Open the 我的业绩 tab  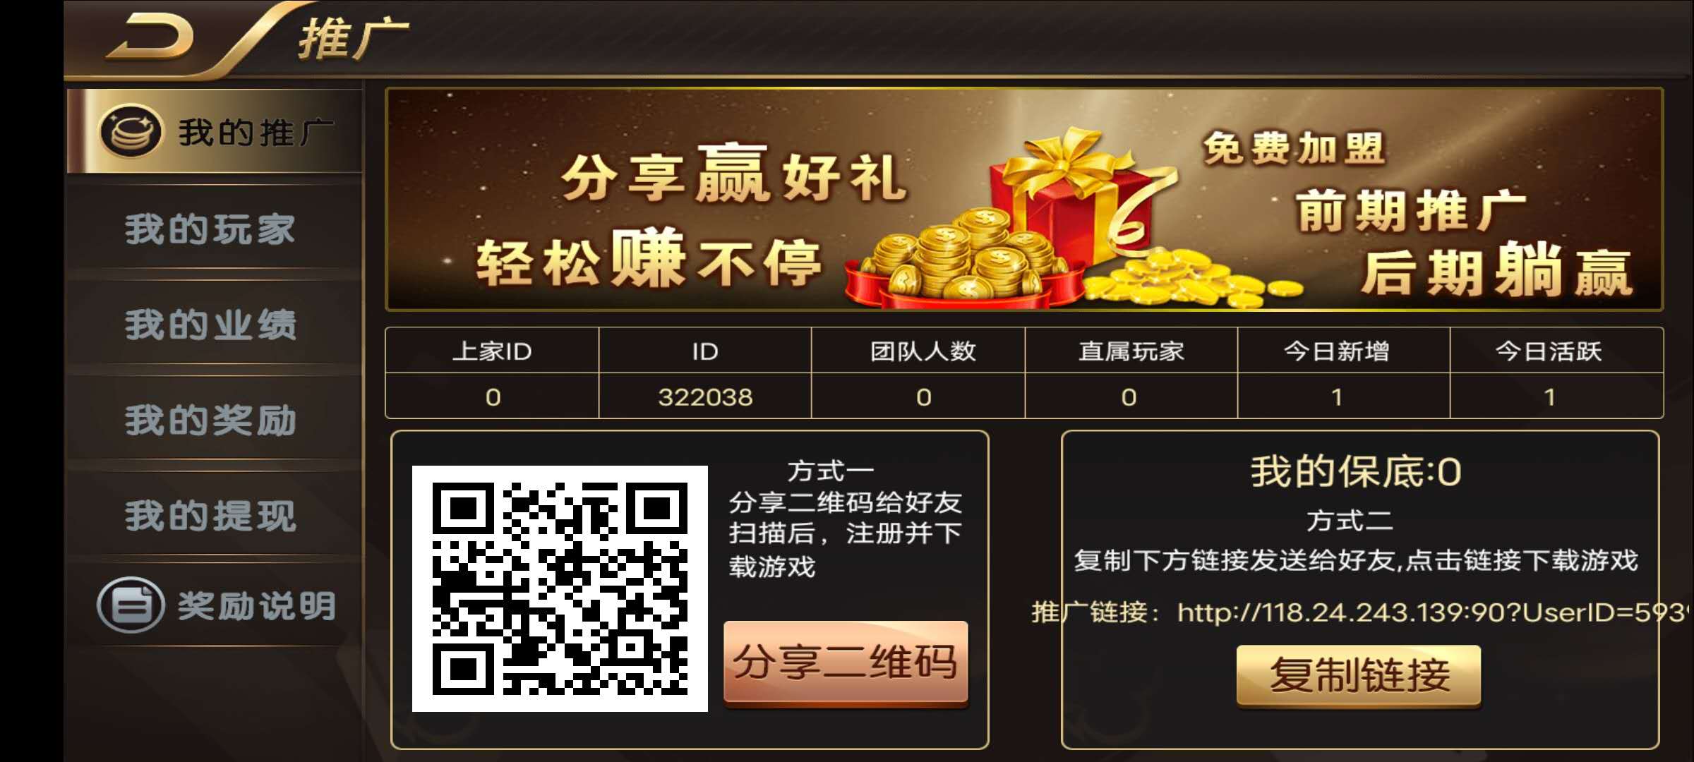[211, 325]
